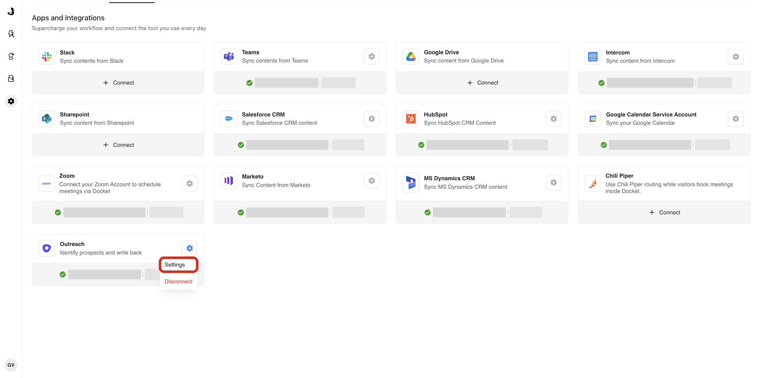Connect the Google Drive integration

(x=482, y=83)
